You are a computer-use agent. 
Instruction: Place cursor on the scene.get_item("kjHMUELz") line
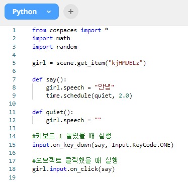click(x=89, y=63)
